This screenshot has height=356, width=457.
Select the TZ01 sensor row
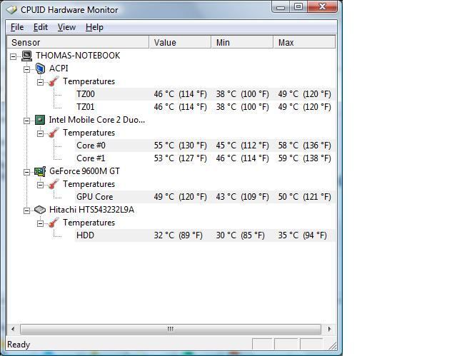(x=205, y=107)
